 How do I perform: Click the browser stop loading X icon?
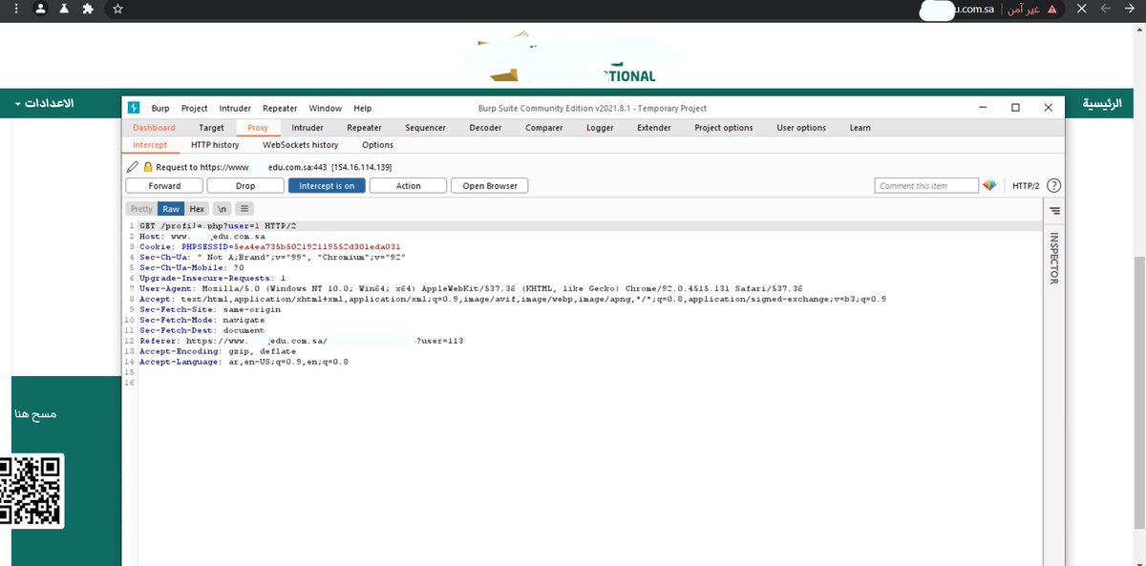(x=1082, y=9)
